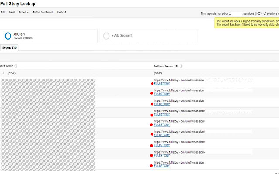Create a Shortcut for this report
279x174 pixels.
tap(61, 12)
